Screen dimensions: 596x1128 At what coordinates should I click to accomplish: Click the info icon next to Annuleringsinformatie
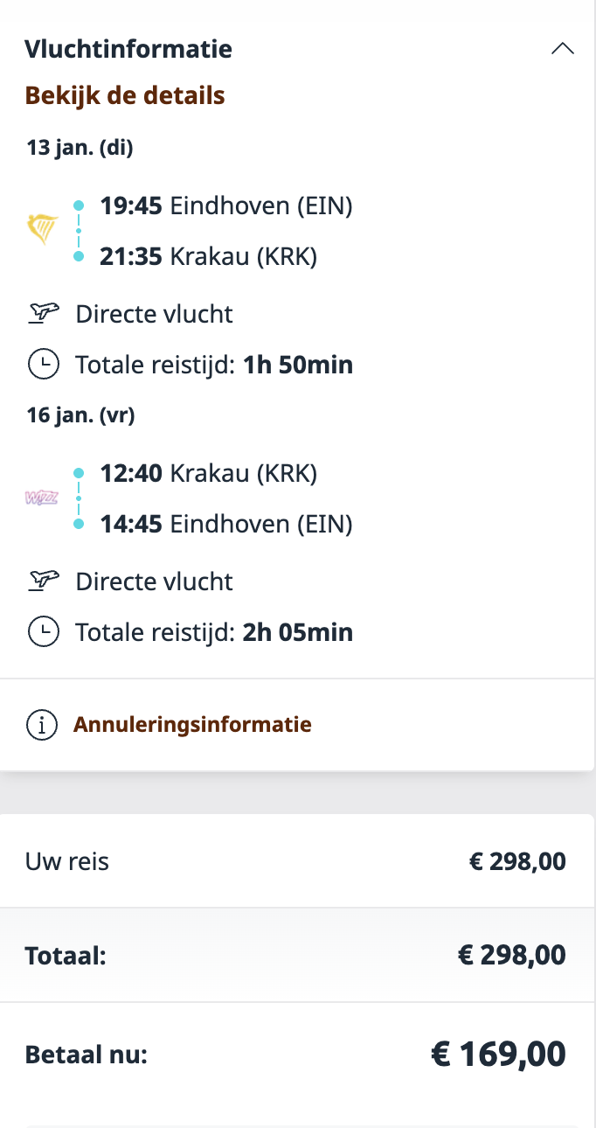[x=42, y=725]
